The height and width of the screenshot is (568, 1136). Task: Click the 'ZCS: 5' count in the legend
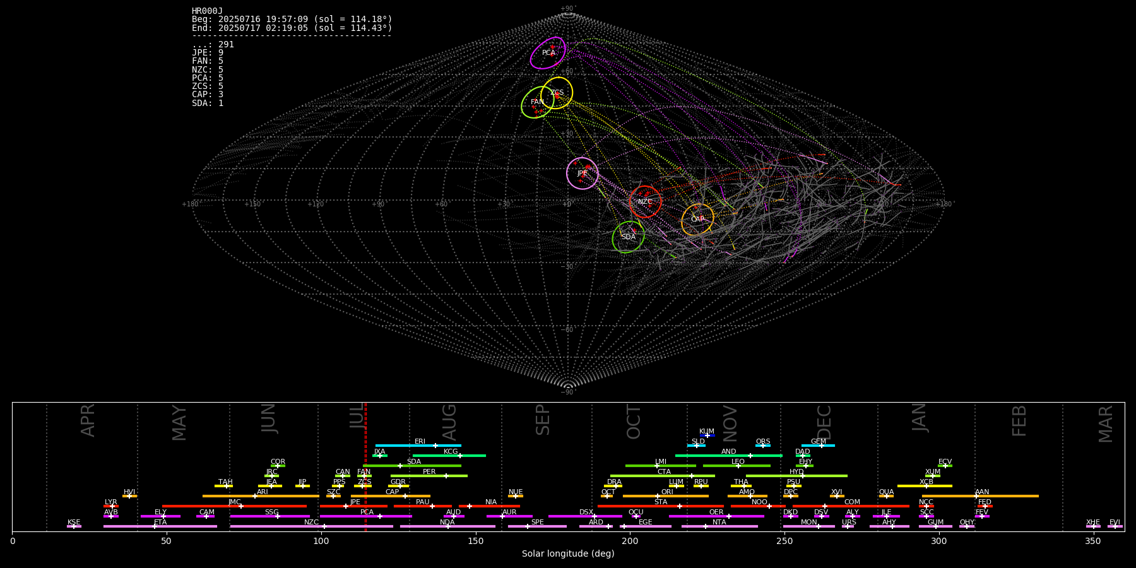point(208,86)
